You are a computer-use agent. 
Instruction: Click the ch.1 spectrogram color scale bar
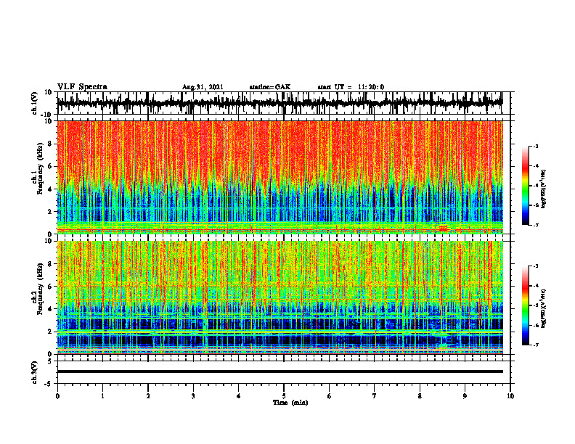(526, 186)
